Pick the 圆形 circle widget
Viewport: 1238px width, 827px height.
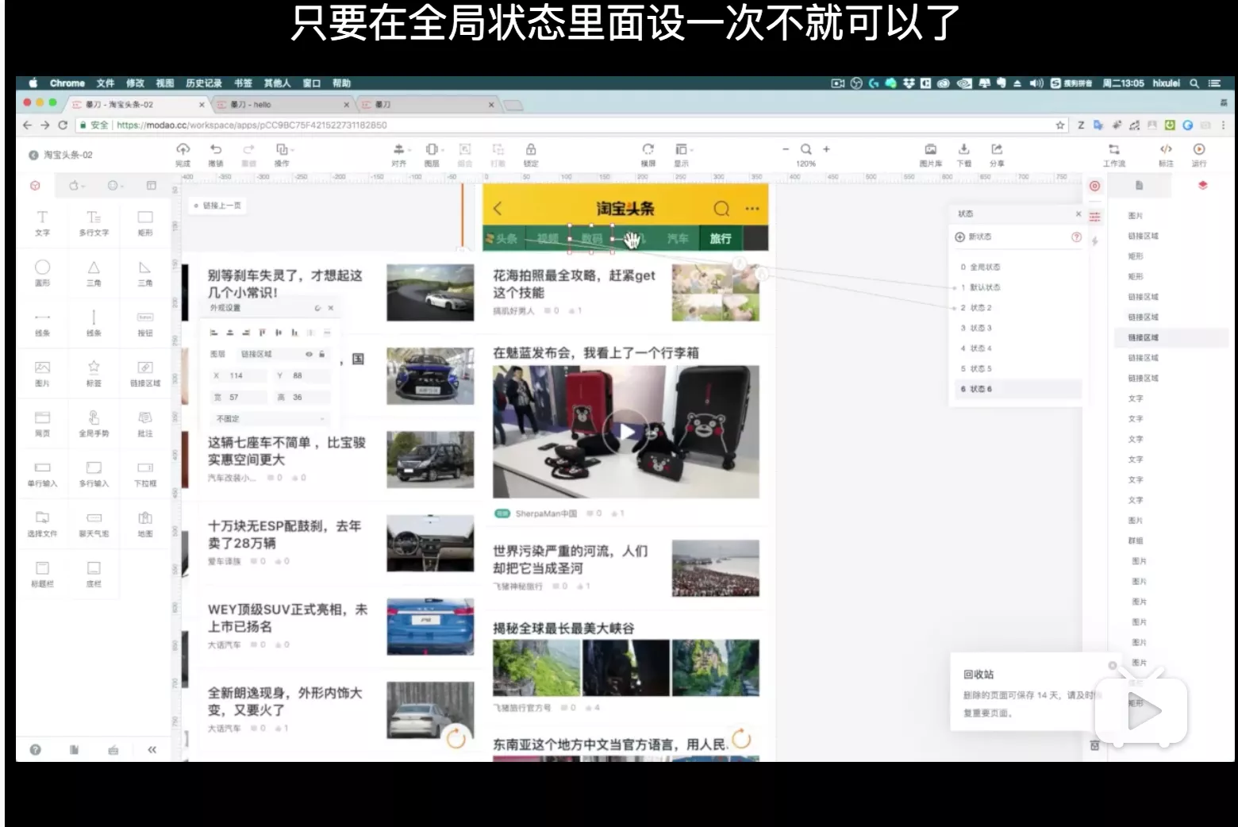point(42,273)
